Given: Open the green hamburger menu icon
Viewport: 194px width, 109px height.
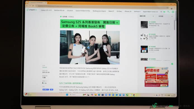Looking at the screenshot, I should click(x=173, y=12).
